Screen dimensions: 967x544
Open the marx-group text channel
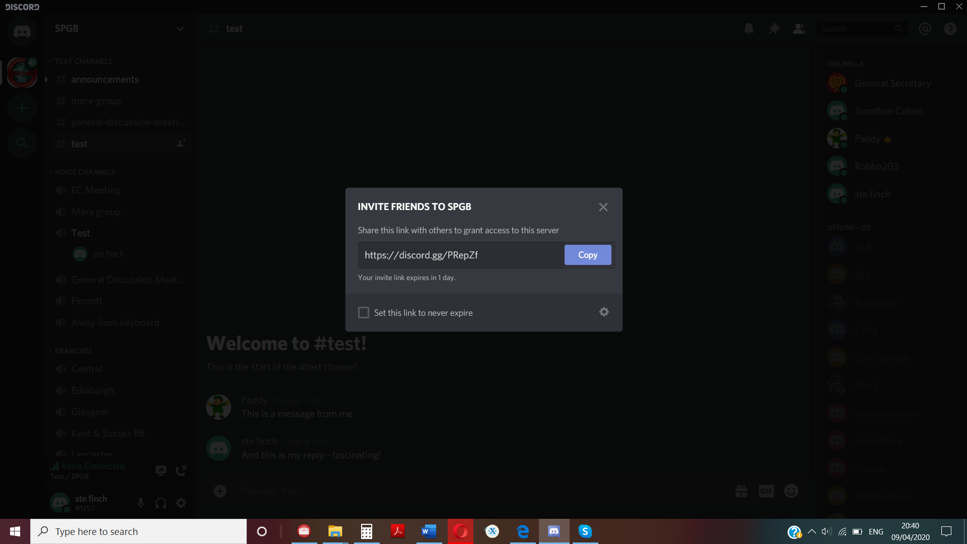coord(119,101)
